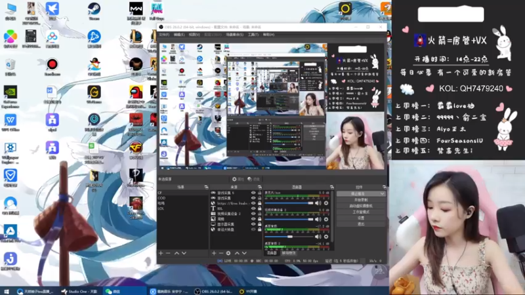Screen dimensions: 525x295
Task: Select the LOL scene
Action: pyautogui.click(x=182, y=208)
